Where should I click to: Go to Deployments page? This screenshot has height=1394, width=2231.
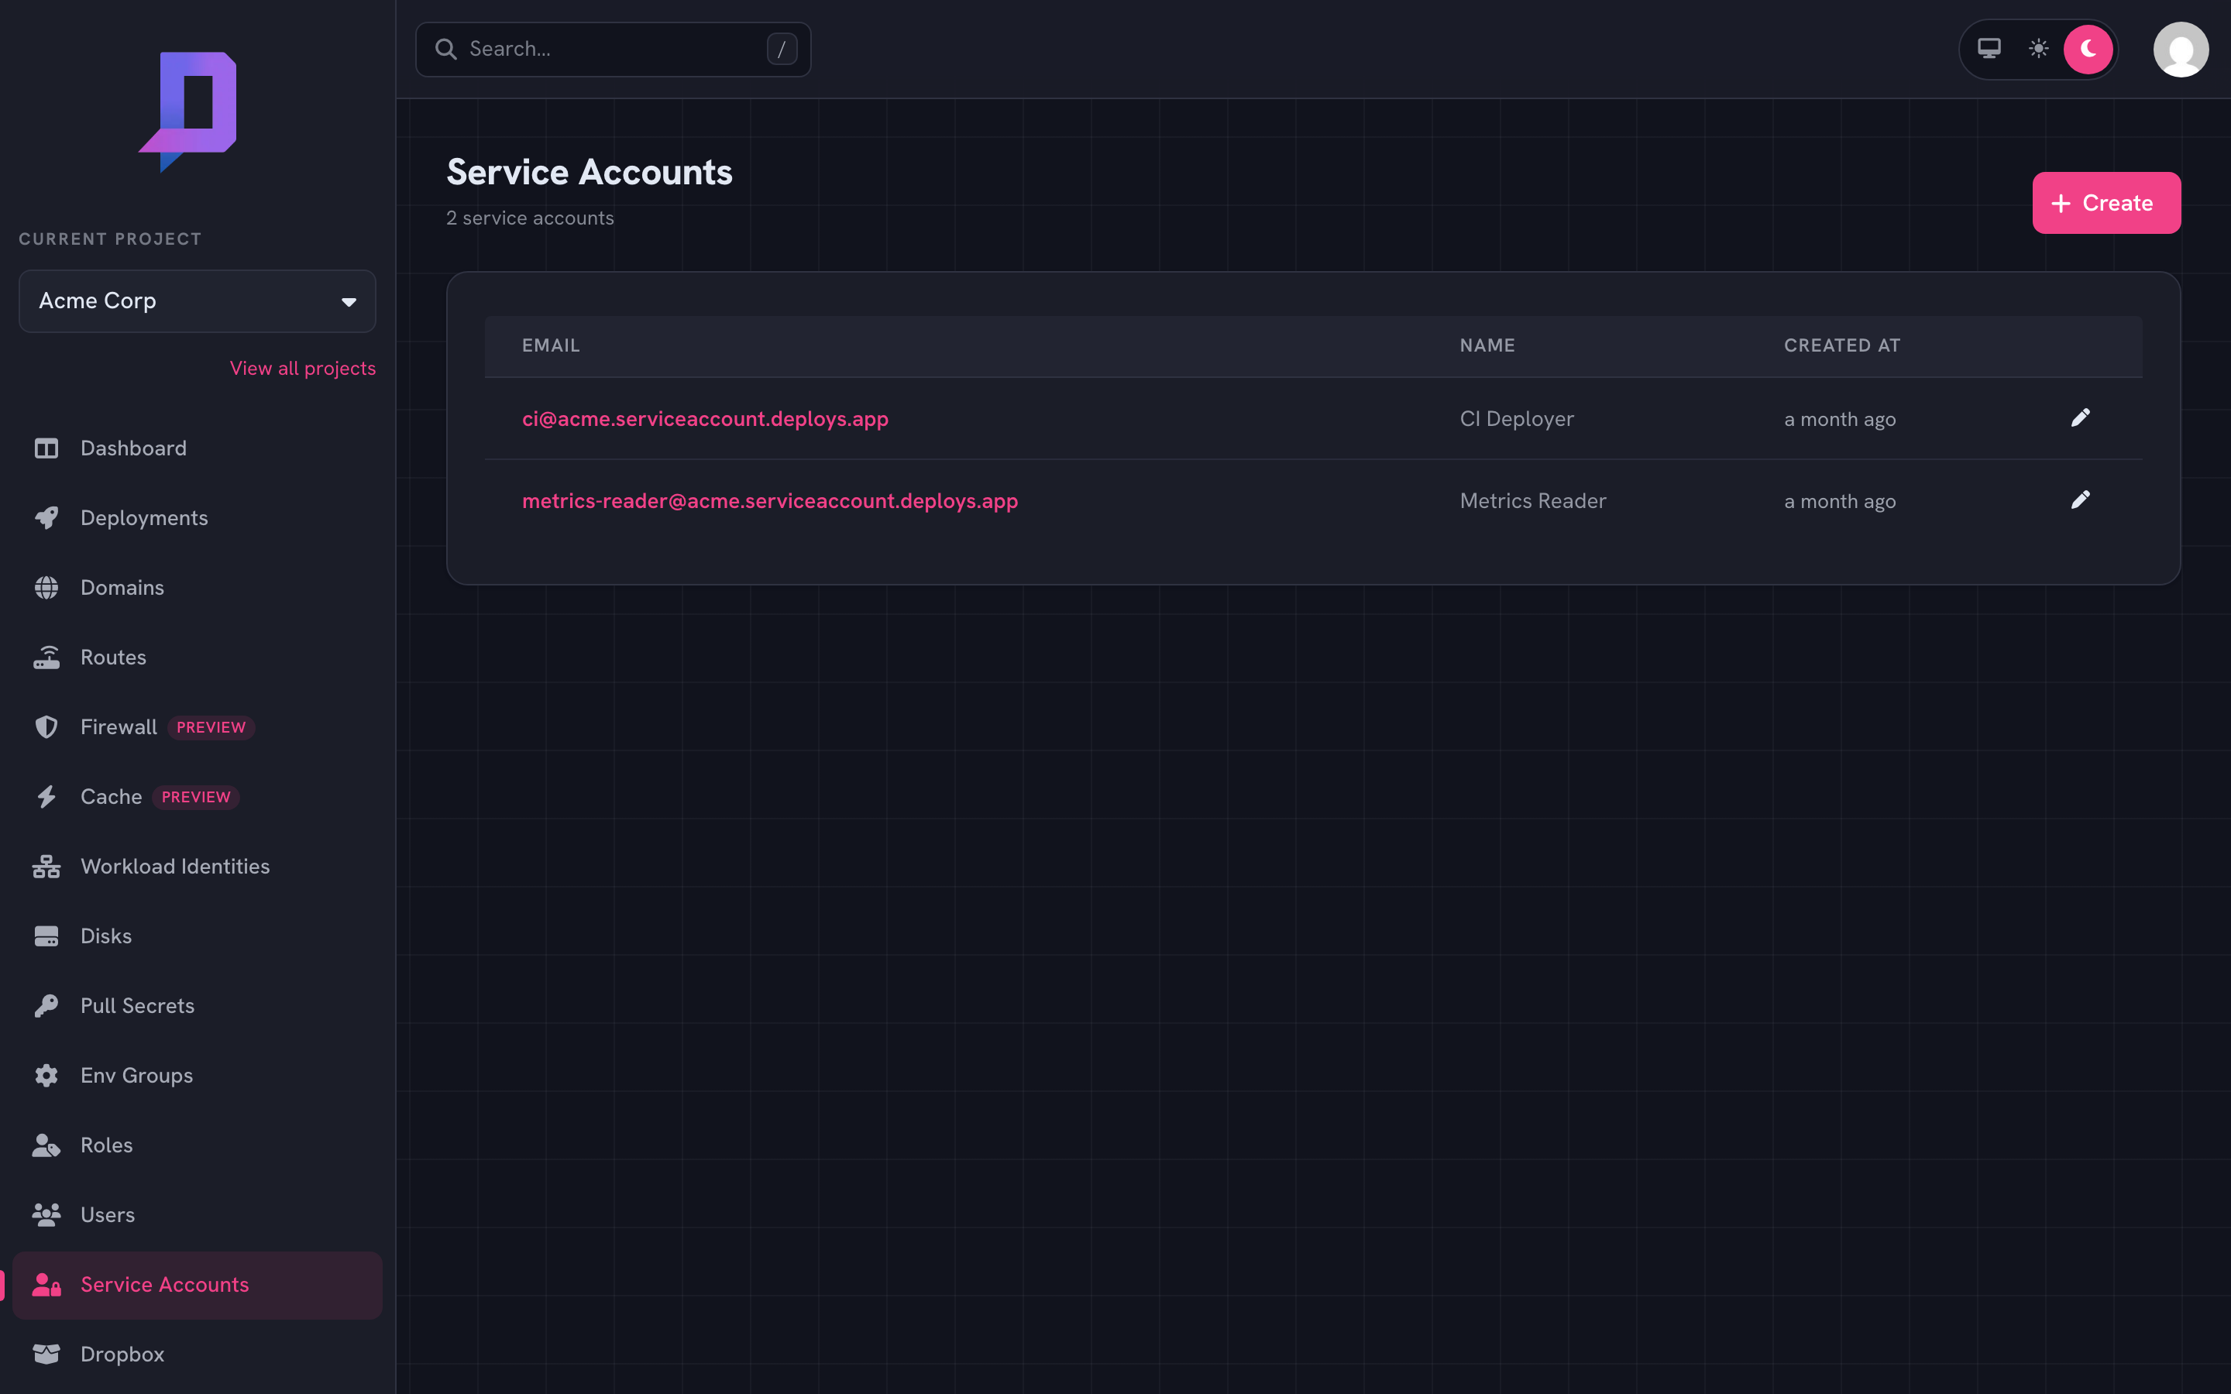point(198,518)
